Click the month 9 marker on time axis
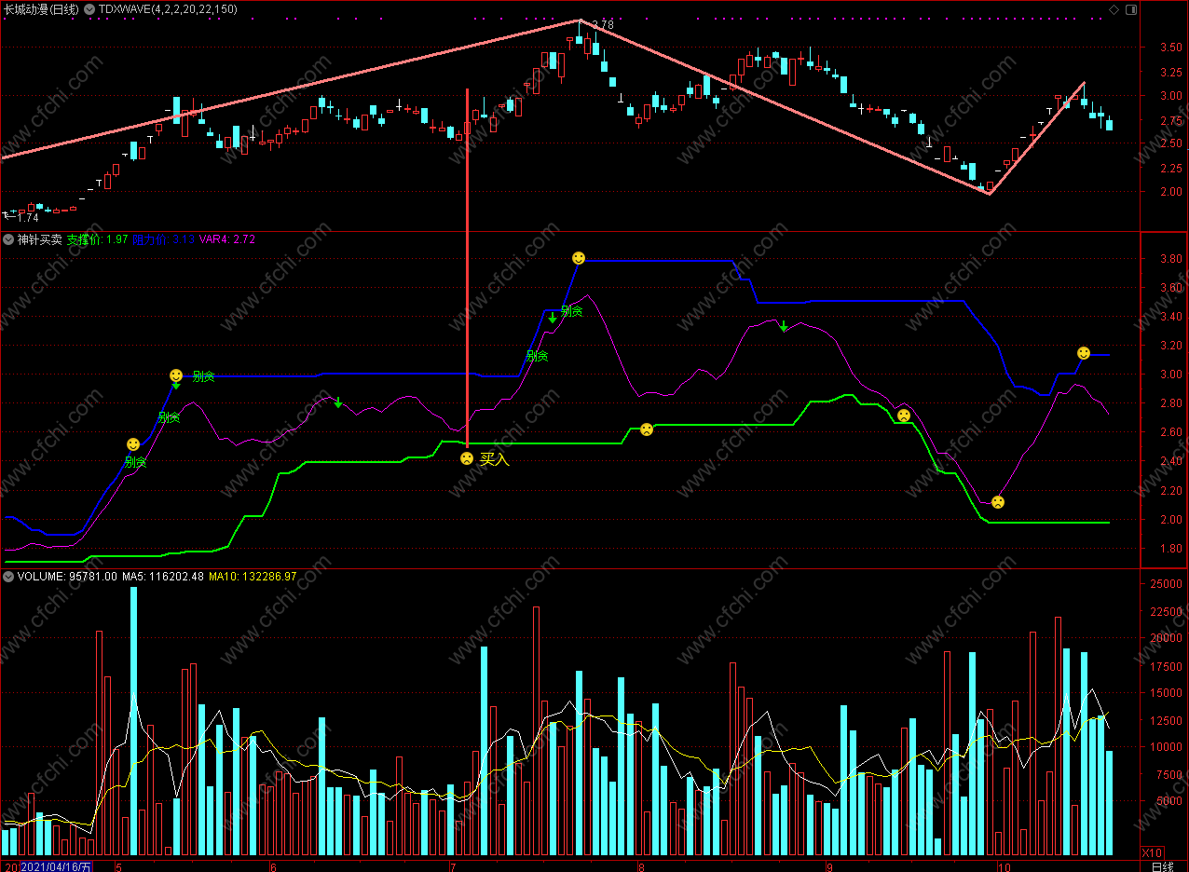The width and height of the screenshot is (1189, 872). point(830,865)
